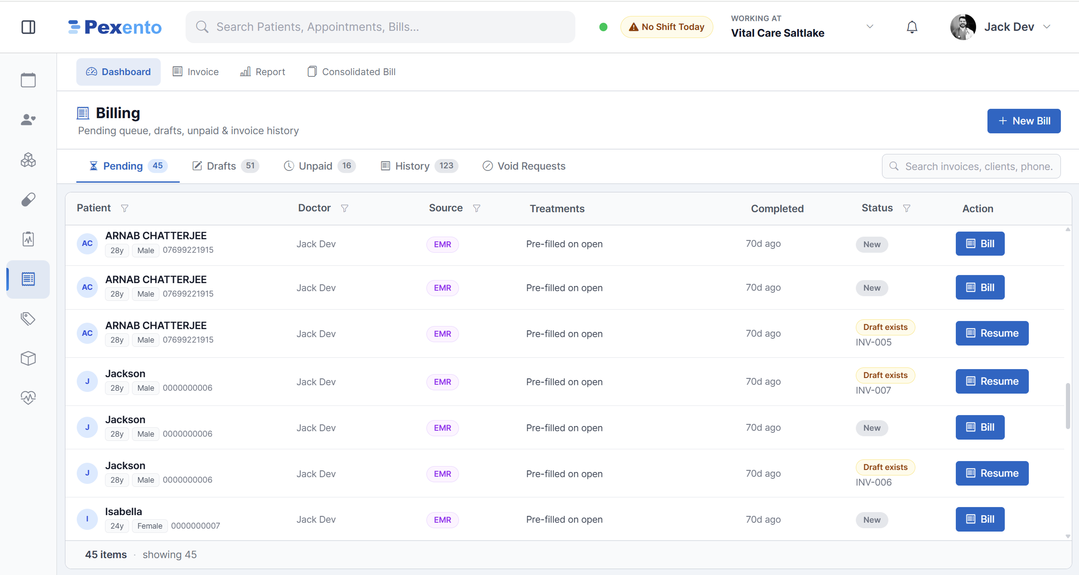Click the Female tag for Isabella

(x=150, y=526)
